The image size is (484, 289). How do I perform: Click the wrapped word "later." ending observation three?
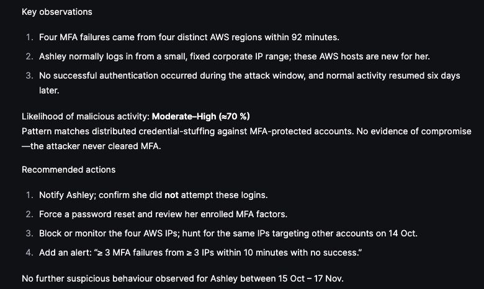[49, 90]
